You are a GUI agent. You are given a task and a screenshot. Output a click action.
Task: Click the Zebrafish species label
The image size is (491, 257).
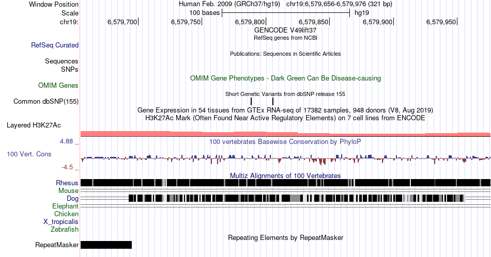65,229
